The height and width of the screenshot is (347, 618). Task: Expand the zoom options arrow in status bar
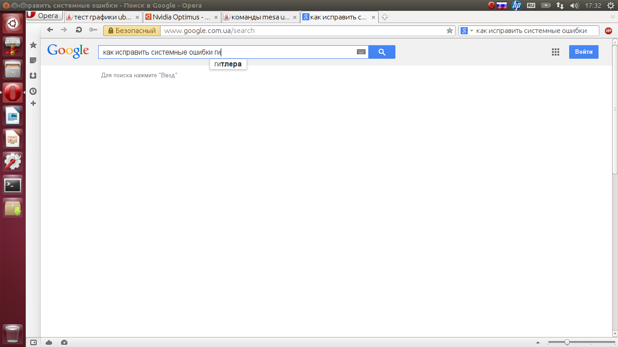pos(538,342)
